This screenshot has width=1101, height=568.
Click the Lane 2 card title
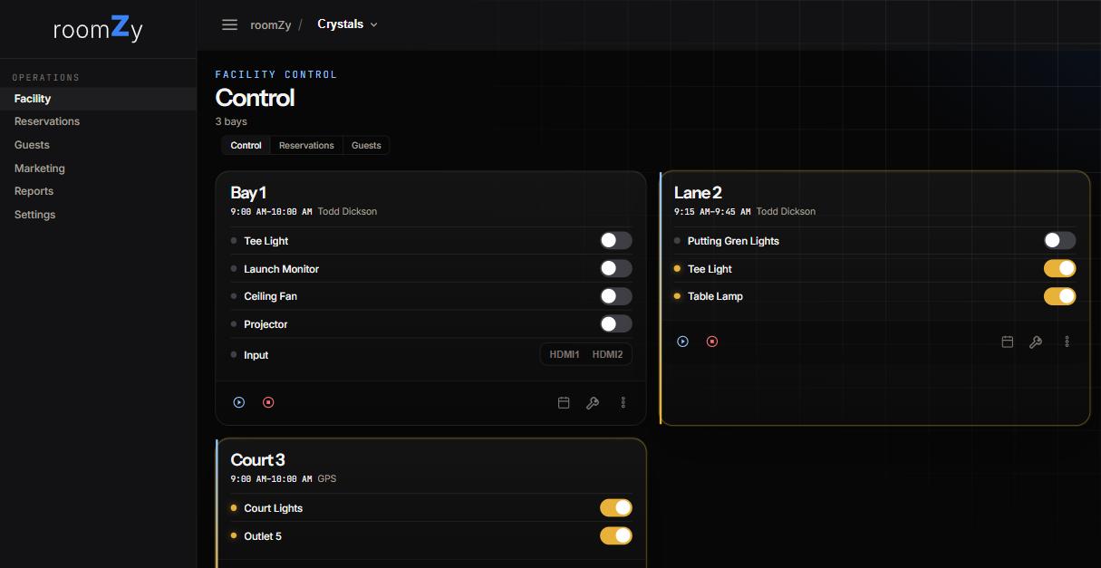[x=698, y=192]
